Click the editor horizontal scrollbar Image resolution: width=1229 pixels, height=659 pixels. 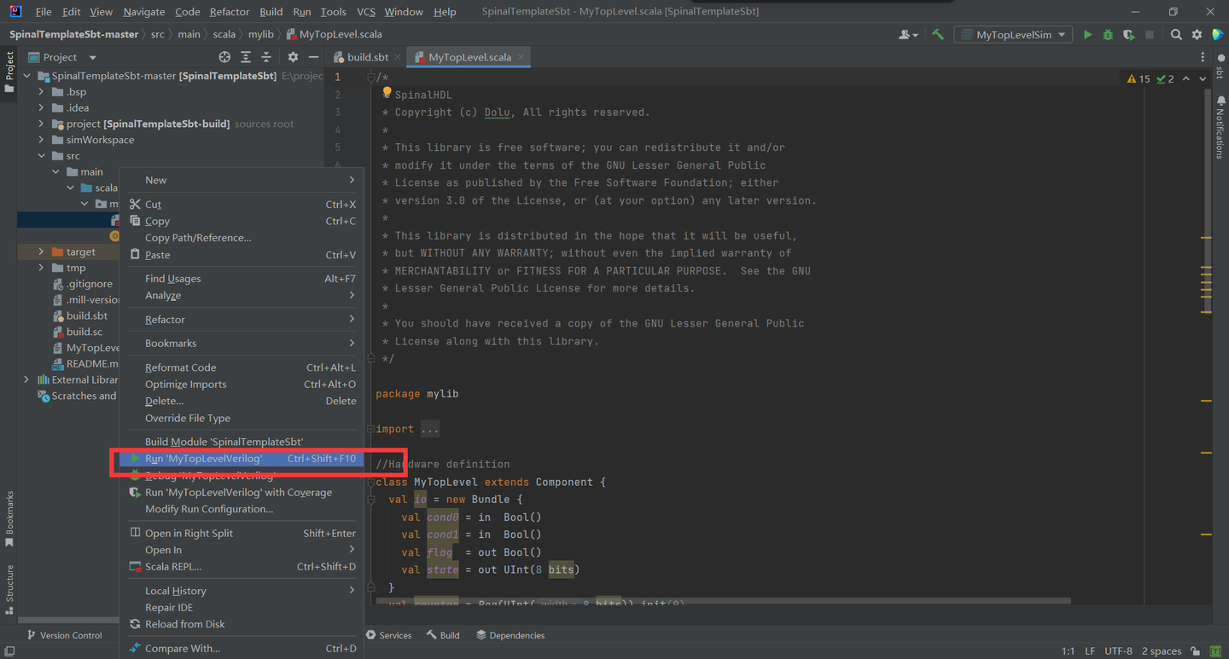click(x=723, y=601)
